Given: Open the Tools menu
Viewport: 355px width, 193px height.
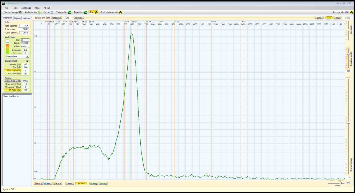Looking at the screenshot, I should (15, 8).
